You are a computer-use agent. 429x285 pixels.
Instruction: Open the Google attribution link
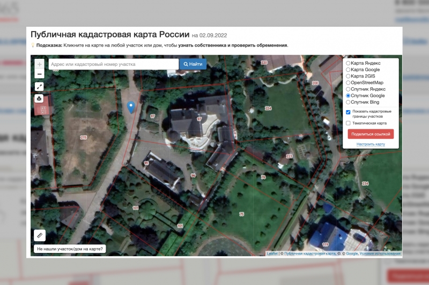[352, 253]
